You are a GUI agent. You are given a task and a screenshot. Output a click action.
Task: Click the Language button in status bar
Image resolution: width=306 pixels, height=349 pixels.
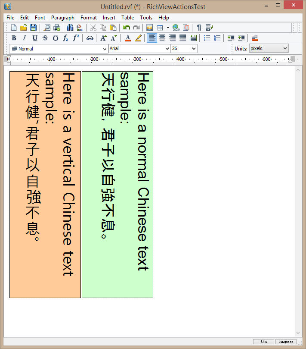pyautogui.click(x=286, y=342)
